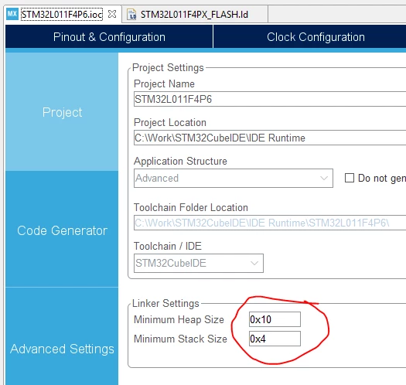Switch to the STM32L011F4P6.ioc editor tab
The width and height of the screenshot is (406, 385).
pos(62,14)
